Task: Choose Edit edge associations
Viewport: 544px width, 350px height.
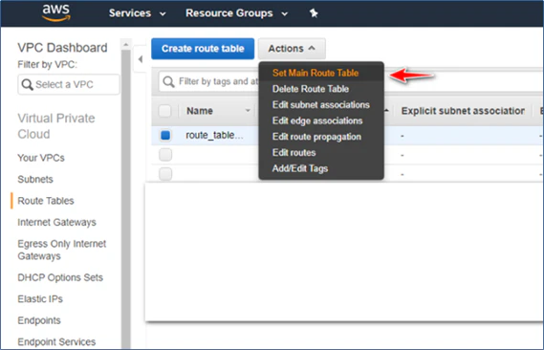Action: 317,120
